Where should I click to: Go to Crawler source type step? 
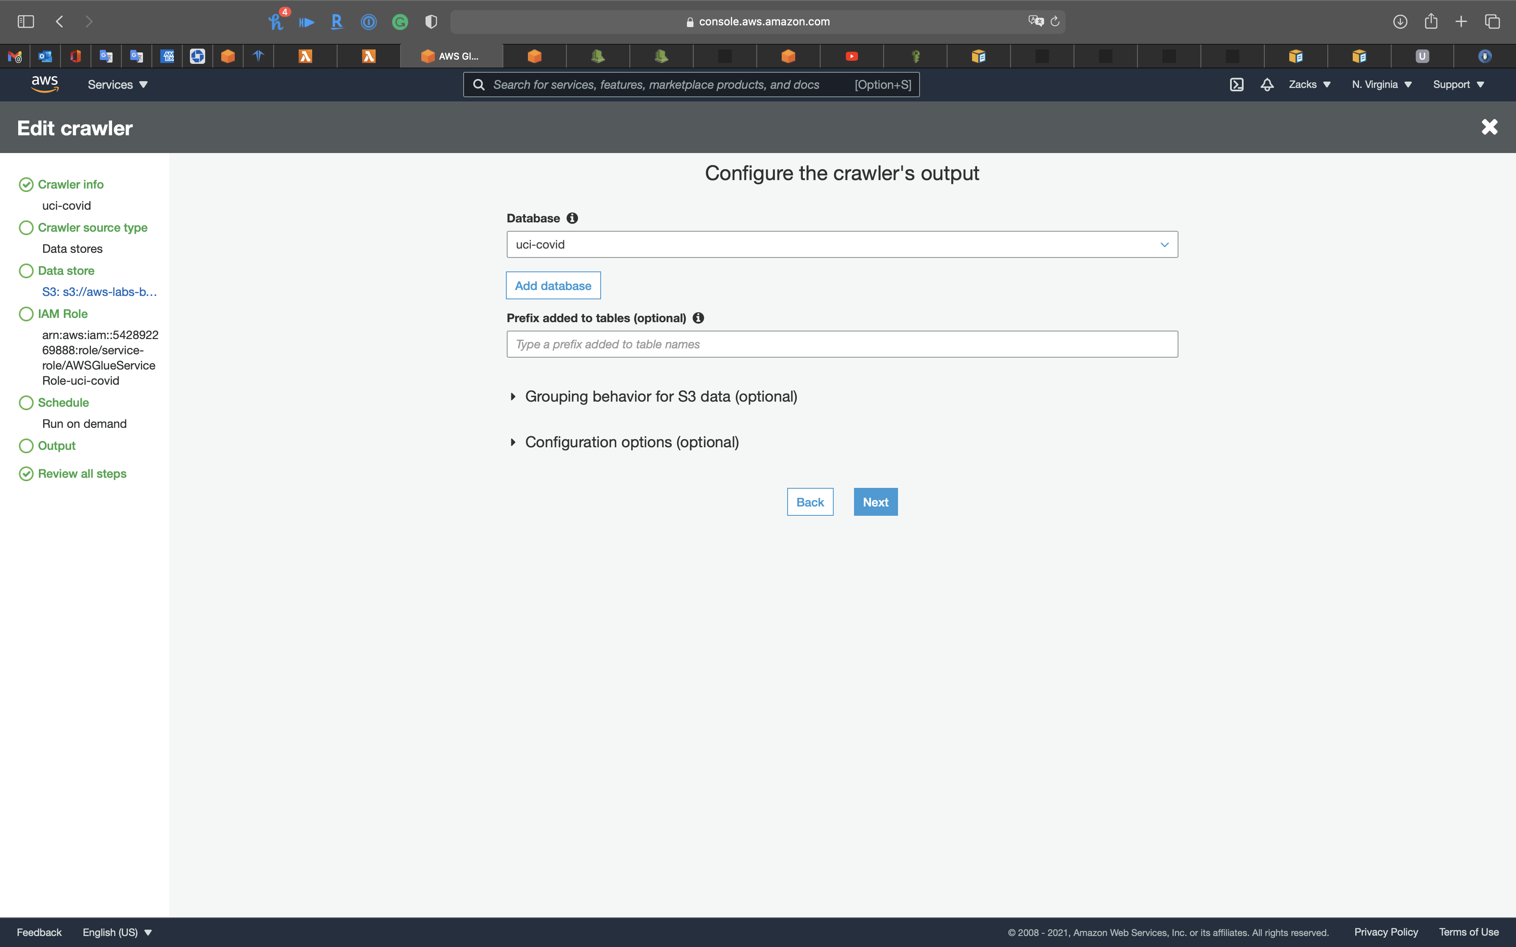click(x=92, y=227)
